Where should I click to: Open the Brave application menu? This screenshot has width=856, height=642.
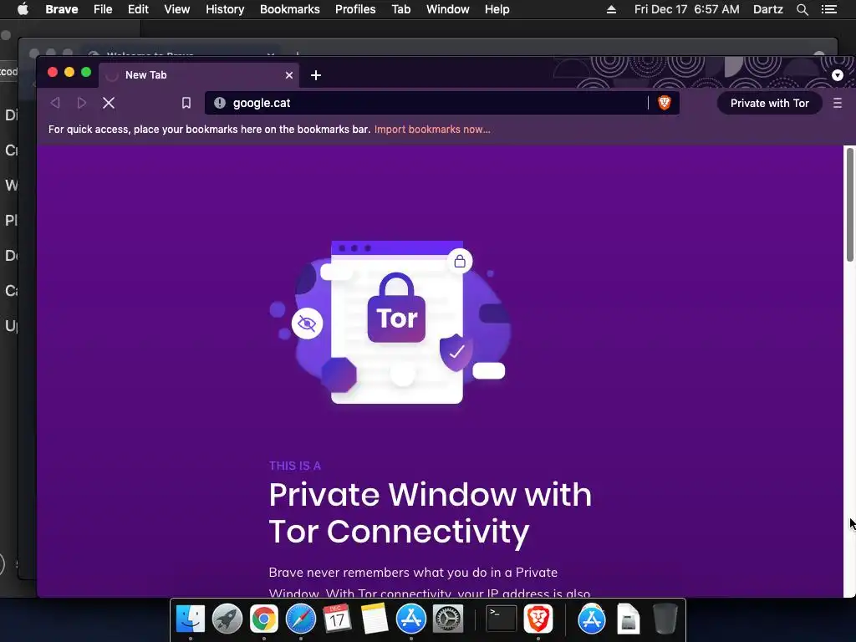coord(61,9)
